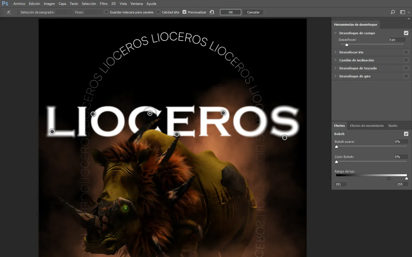This screenshot has width=412, height=257.
Task: Switch to the Efectos tab
Action: pos(339,126)
